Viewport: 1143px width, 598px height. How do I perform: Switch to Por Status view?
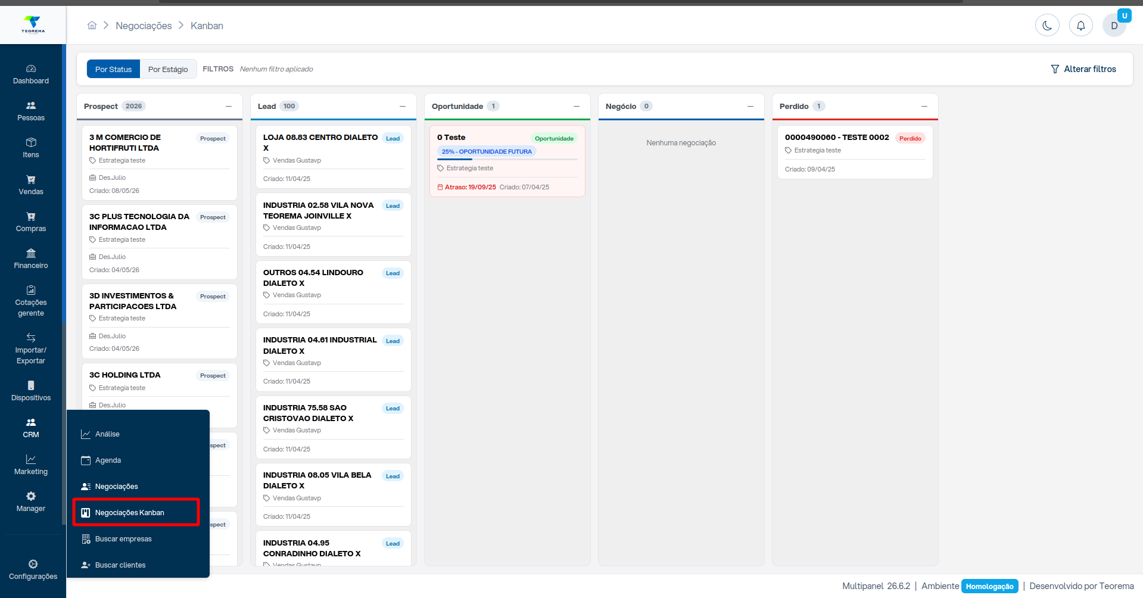click(x=113, y=69)
